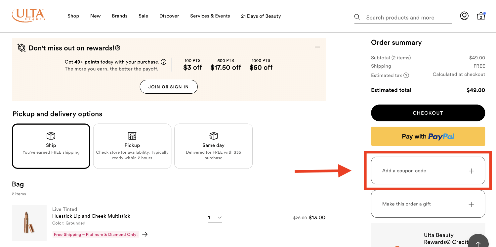Viewport: 496px width, 247px height.
Task: Expand Add a coupon code
Action: coord(428,170)
